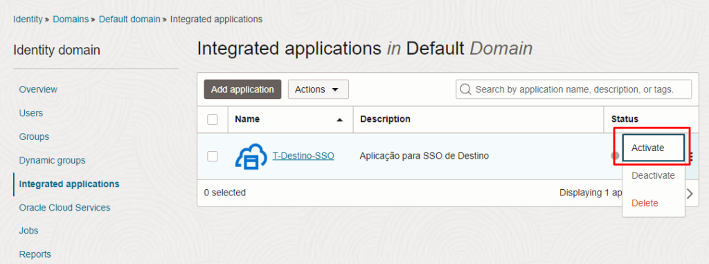
Task: Open Oracle Cloud Services sidebar item
Action: (64, 207)
